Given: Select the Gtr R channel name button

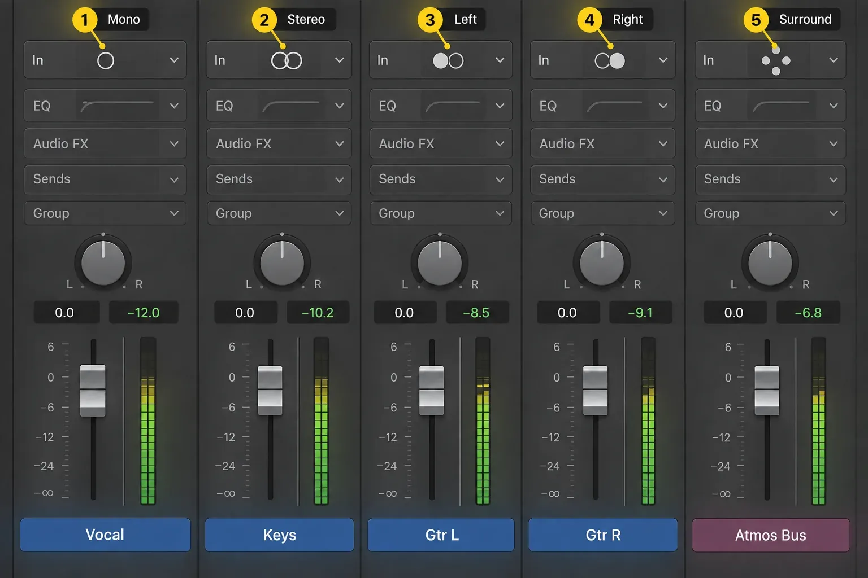Looking at the screenshot, I should pyautogui.click(x=603, y=535).
